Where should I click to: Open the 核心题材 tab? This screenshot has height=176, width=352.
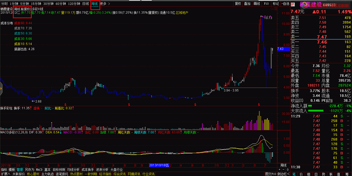click(33, 174)
